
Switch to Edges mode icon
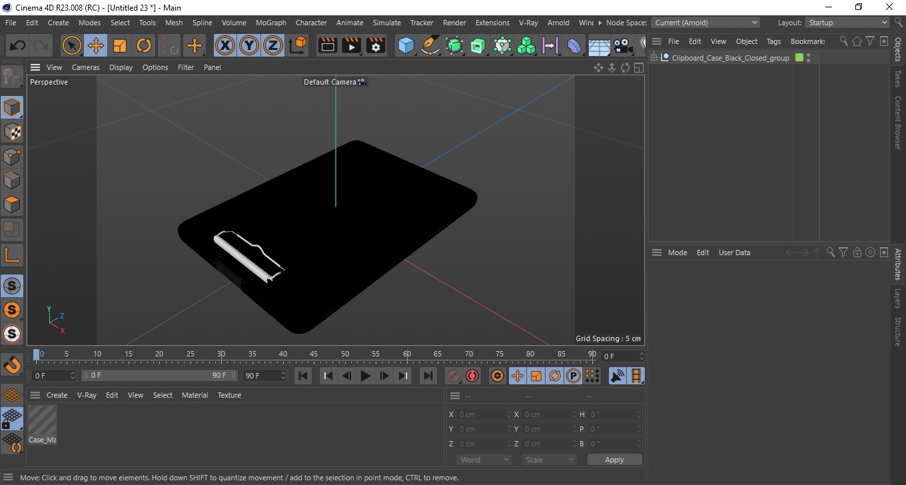tap(12, 181)
